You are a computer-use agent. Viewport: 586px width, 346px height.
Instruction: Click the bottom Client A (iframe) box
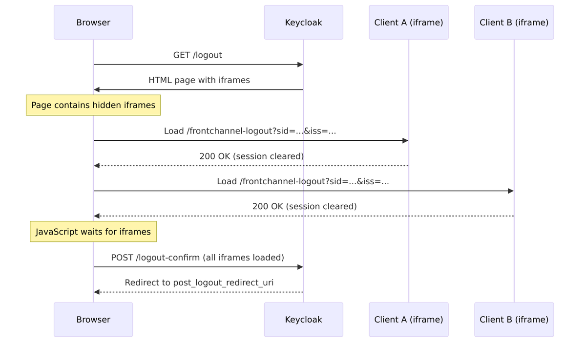click(408, 320)
